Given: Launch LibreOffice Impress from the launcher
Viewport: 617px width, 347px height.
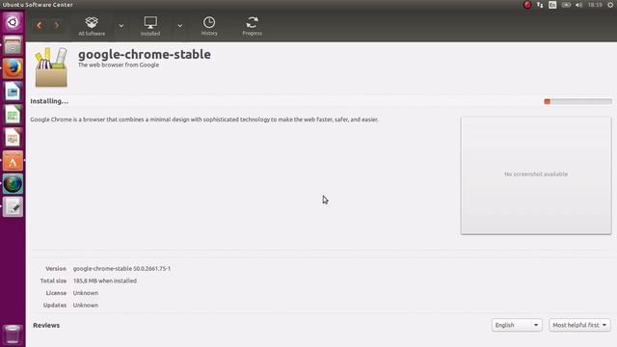Looking at the screenshot, I should (x=13, y=138).
